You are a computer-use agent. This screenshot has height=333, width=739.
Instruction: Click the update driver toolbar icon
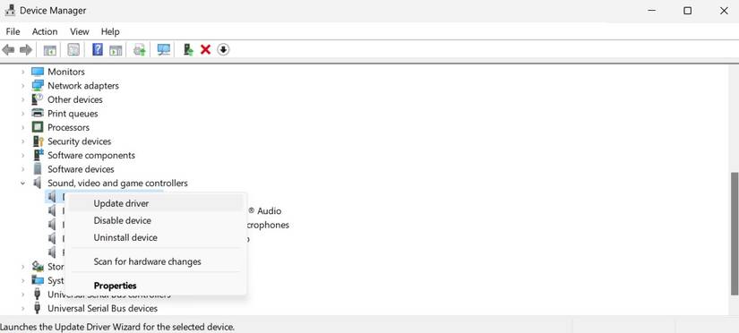tap(188, 49)
